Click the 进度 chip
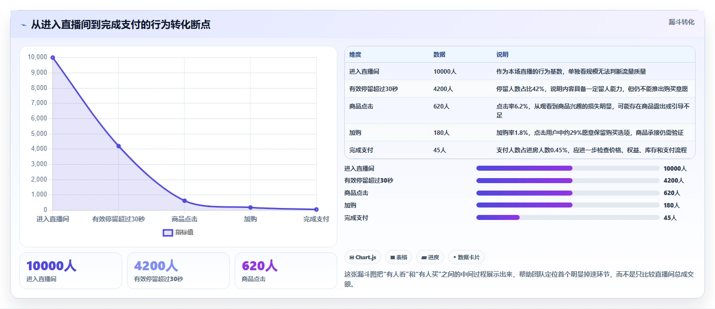The image size is (715, 309). (430, 257)
